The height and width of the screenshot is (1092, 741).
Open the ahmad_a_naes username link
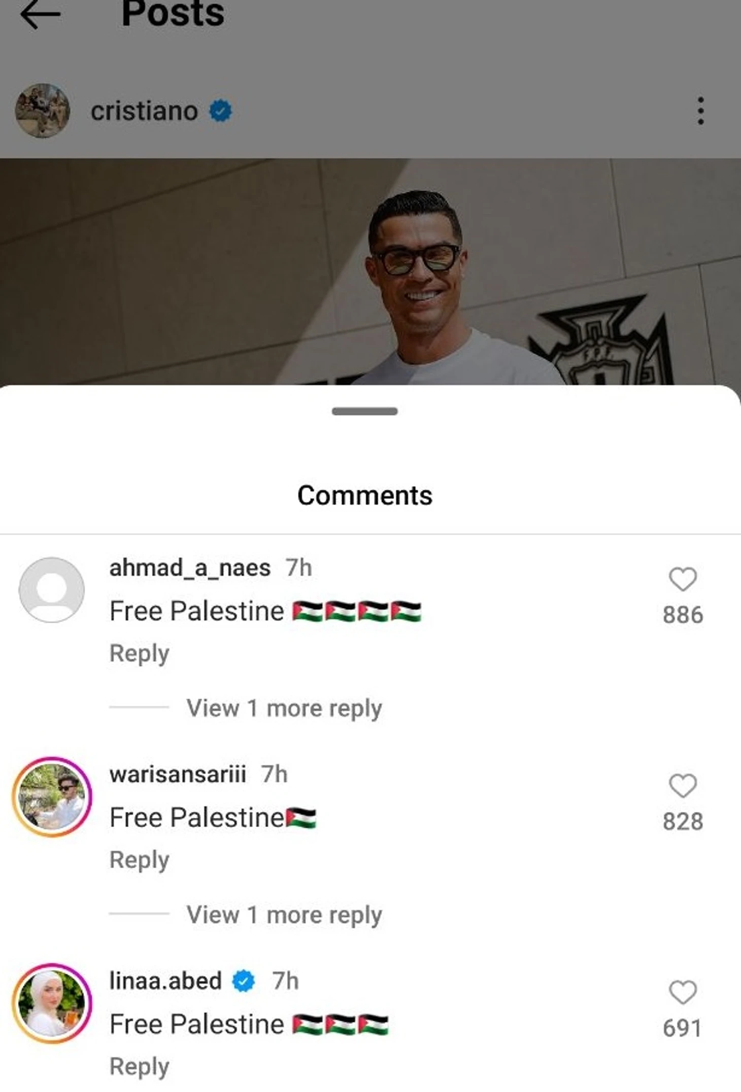[x=190, y=568]
